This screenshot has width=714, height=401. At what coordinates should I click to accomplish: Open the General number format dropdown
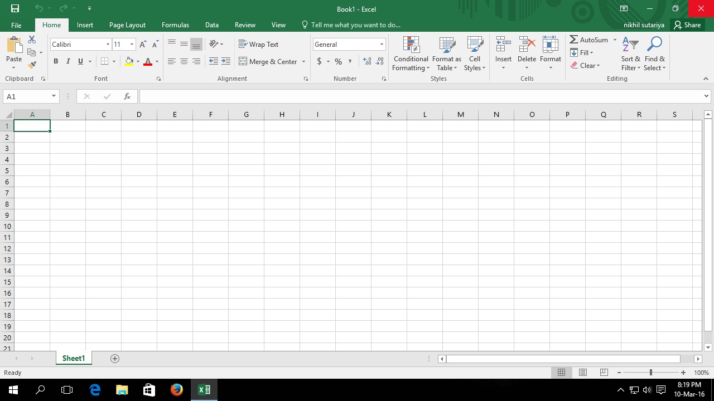click(x=382, y=45)
